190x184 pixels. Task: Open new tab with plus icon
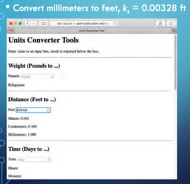(174, 31)
